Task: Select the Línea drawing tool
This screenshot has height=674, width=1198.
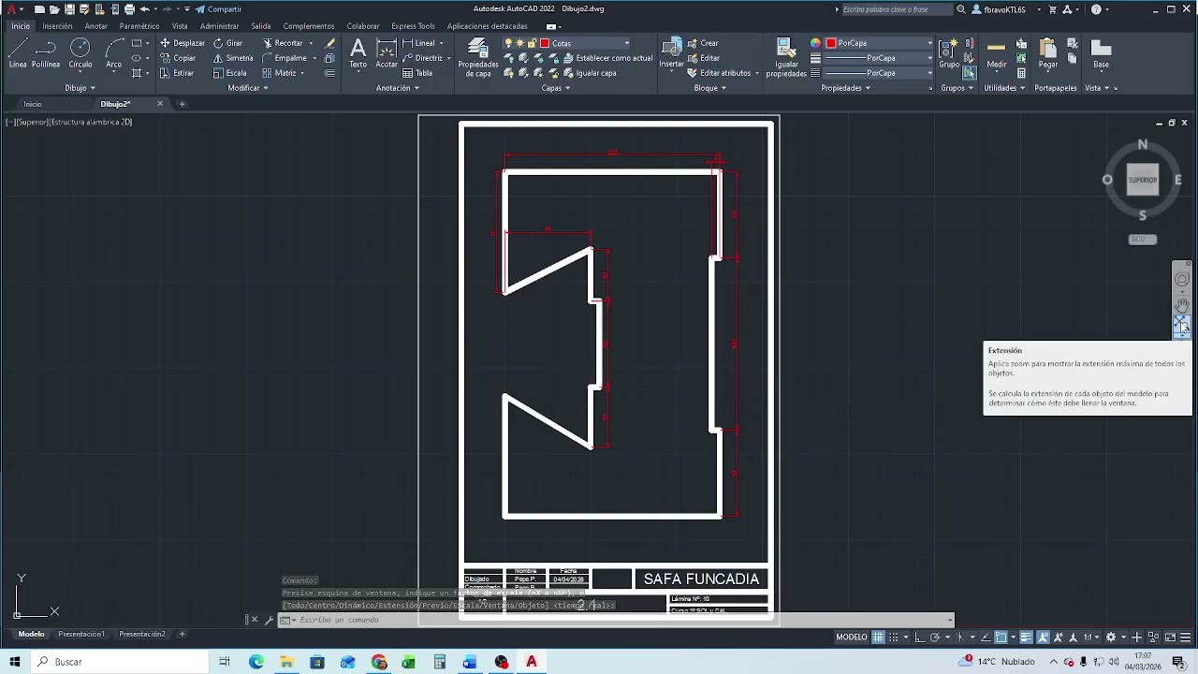Action: [18, 54]
